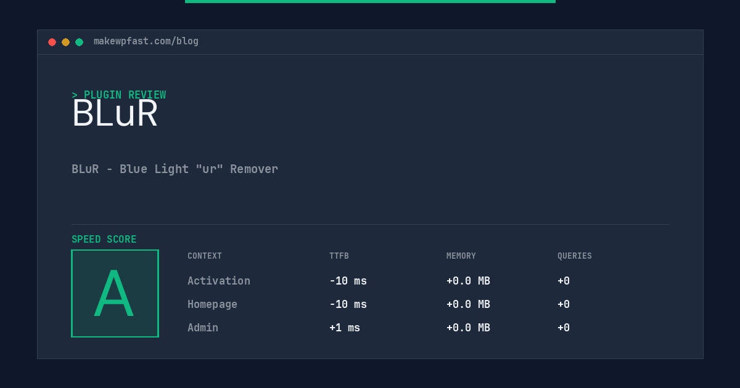Click the QUERIES column header
This screenshot has width=740, height=388.
coord(575,256)
